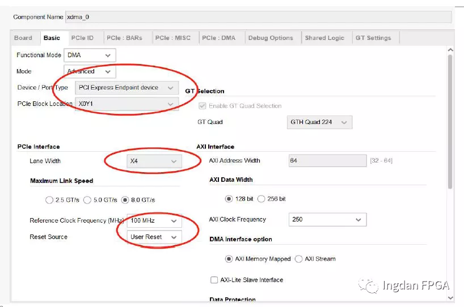
Task: Click the [32 - 64] range hint
Action: (x=381, y=161)
